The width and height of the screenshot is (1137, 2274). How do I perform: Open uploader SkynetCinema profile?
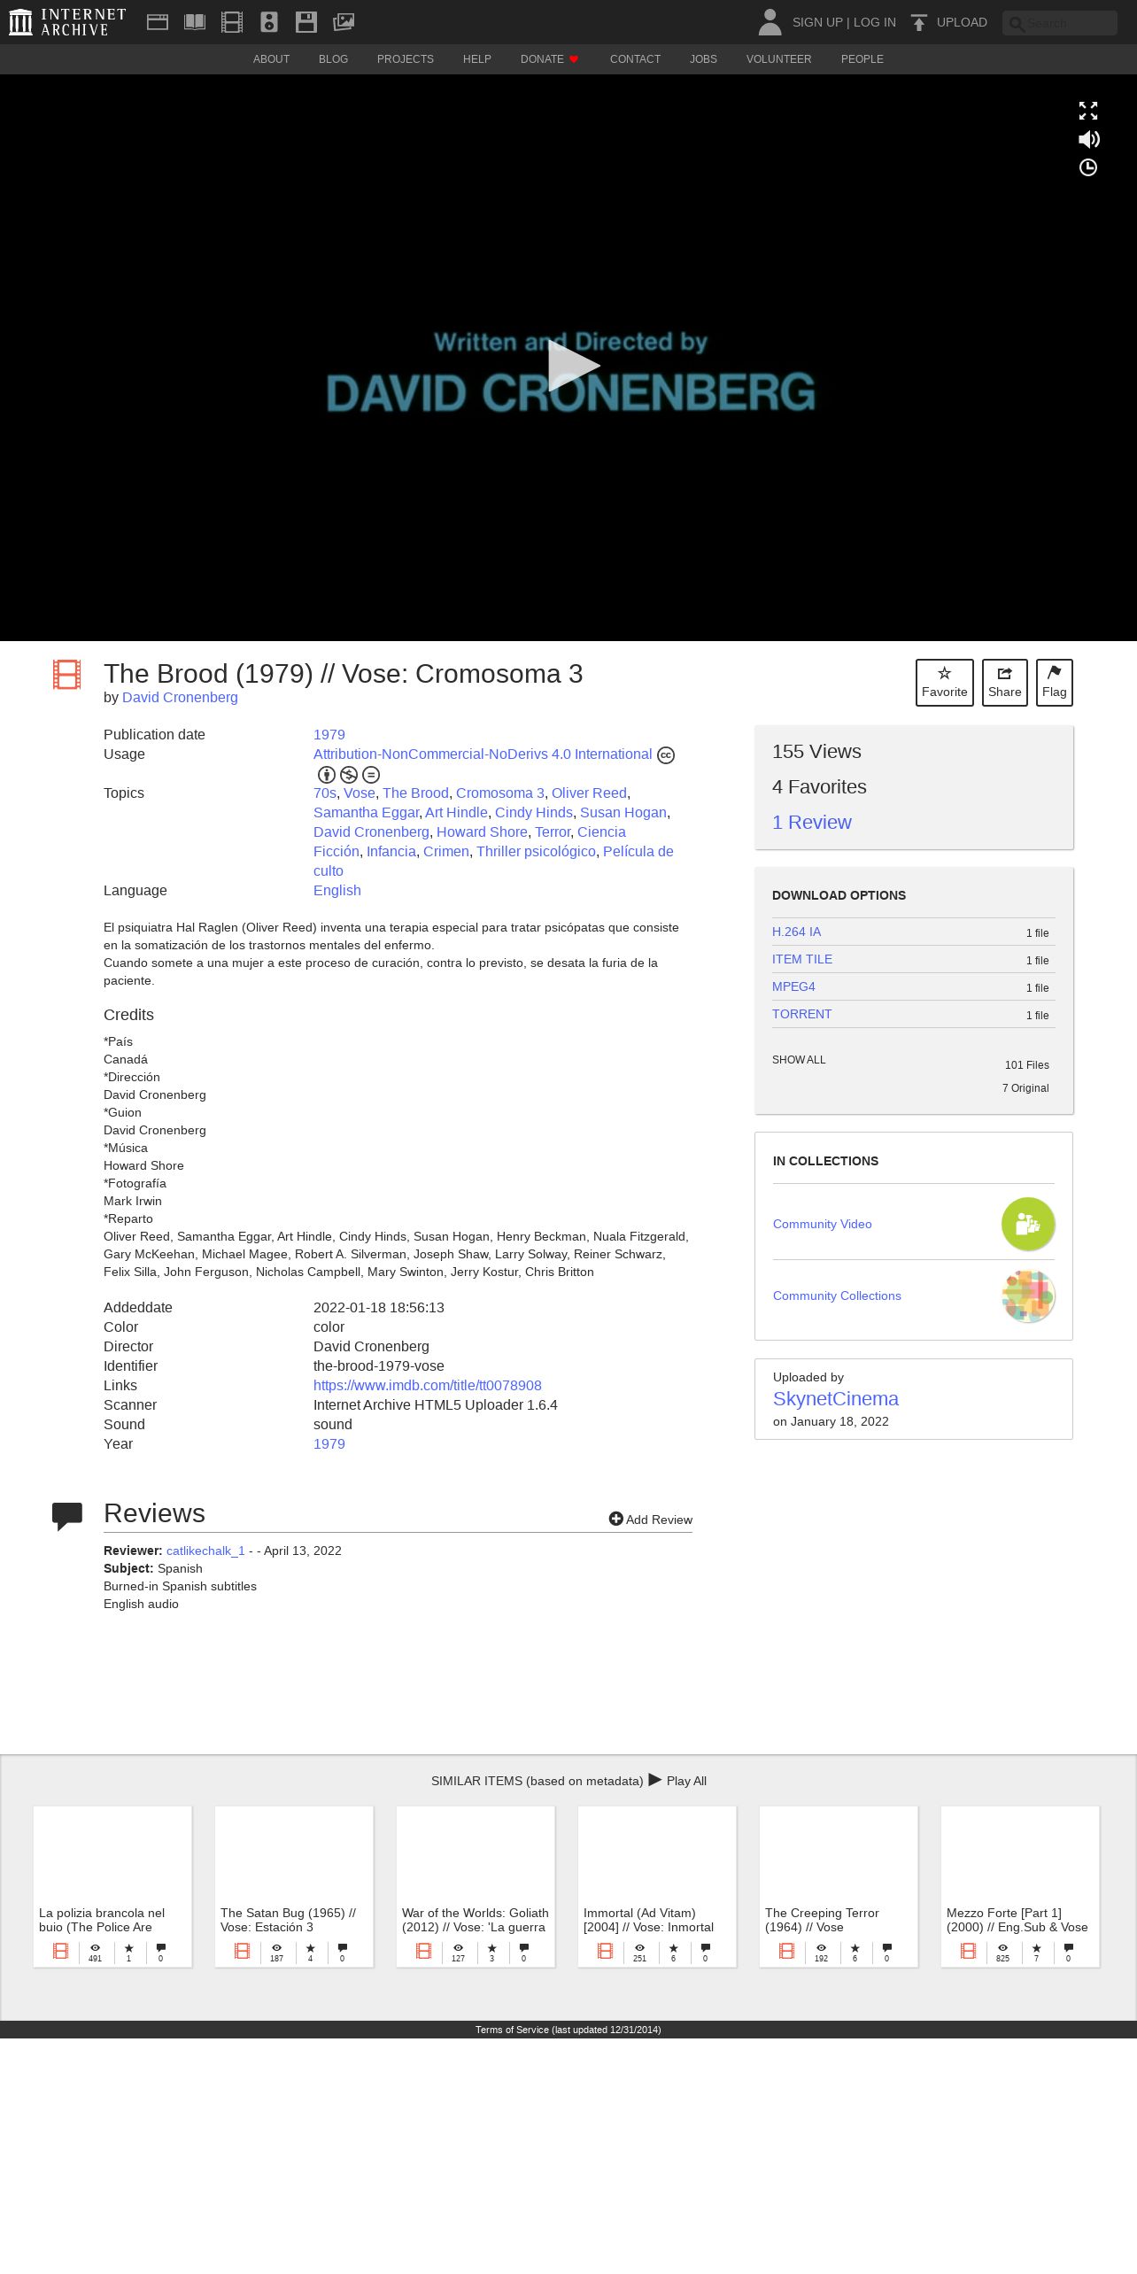click(x=836, y=1399)
